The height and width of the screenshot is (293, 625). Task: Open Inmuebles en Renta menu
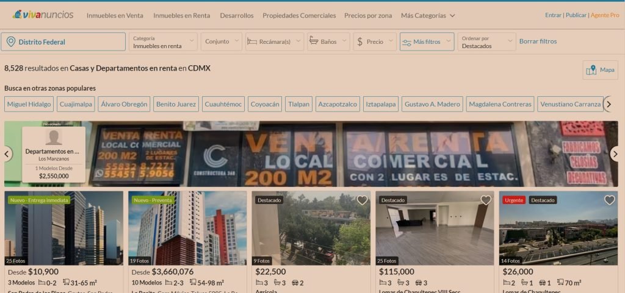[182, 15]
